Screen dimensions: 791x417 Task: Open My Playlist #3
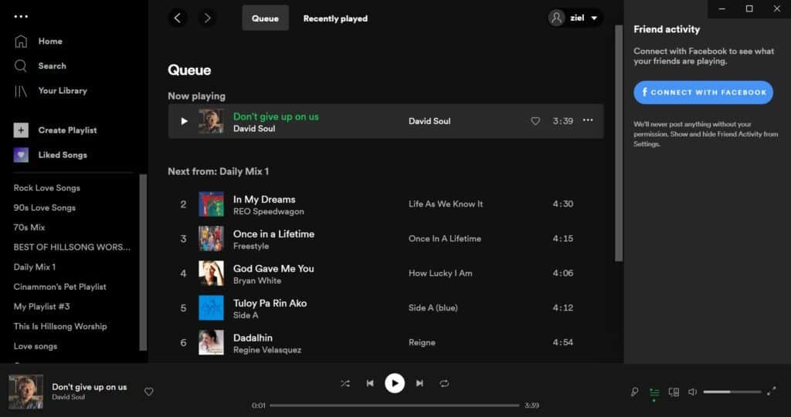point(42,306)
